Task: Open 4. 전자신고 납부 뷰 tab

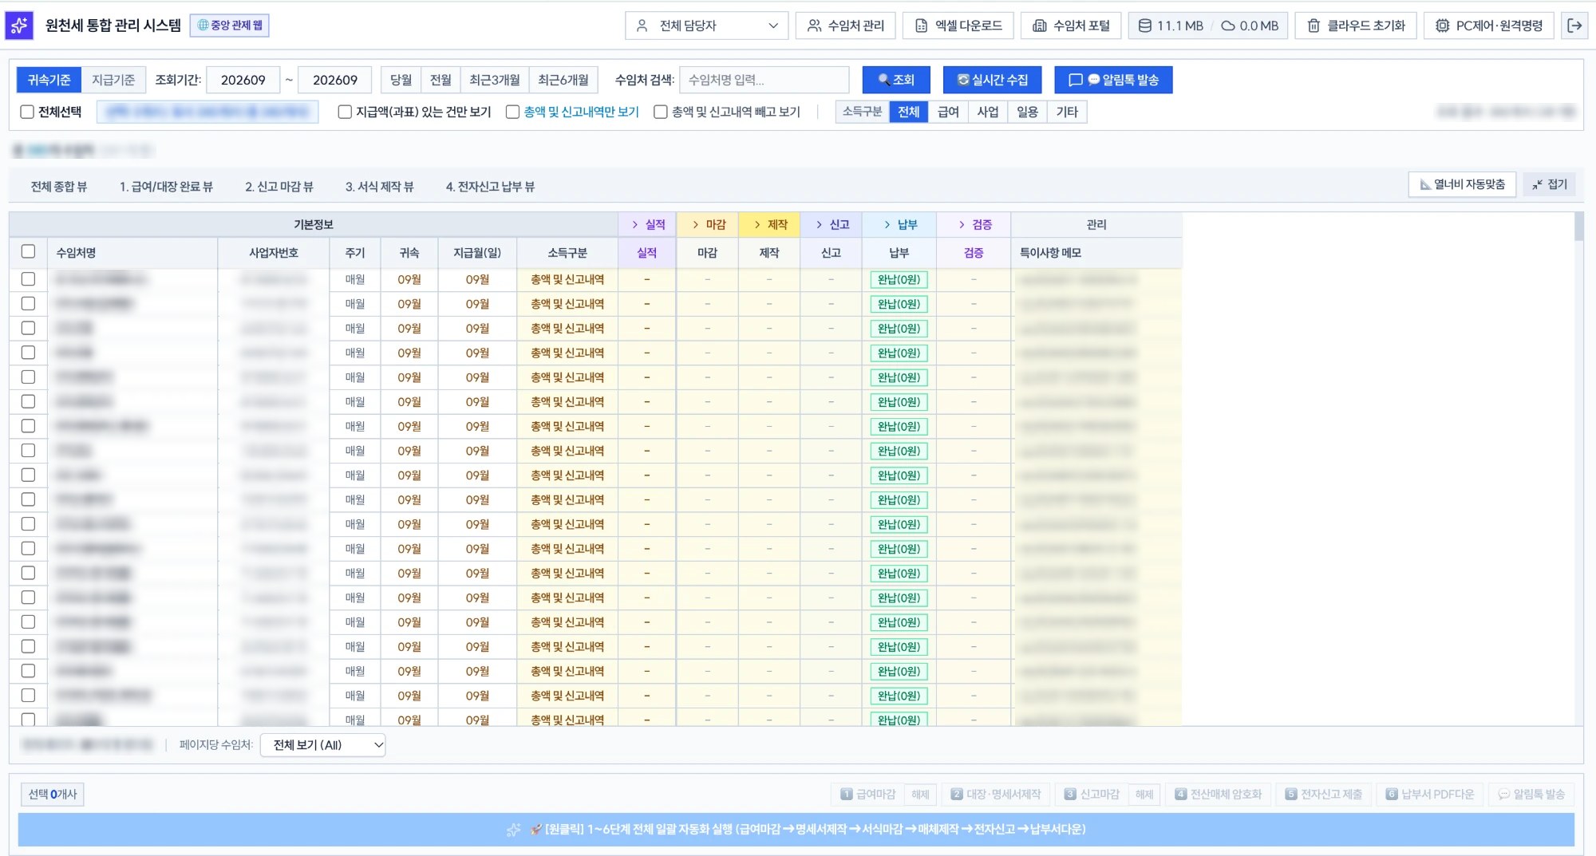Action: 490,187
